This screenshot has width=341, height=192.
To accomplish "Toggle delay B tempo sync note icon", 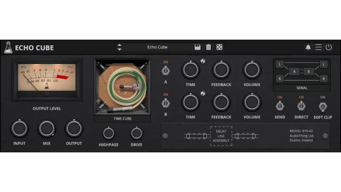I will [x=203, y=93].
